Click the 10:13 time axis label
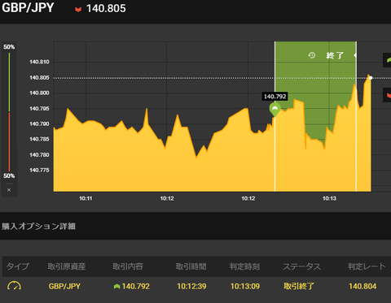Image resolution: width=391 pixels, height=303 pixels. [329, 198]
